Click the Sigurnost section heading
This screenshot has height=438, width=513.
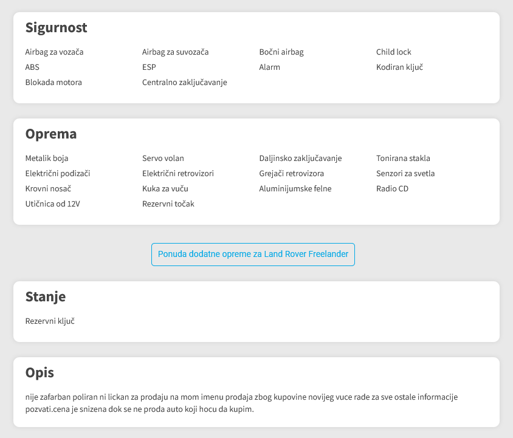[57, 28]
